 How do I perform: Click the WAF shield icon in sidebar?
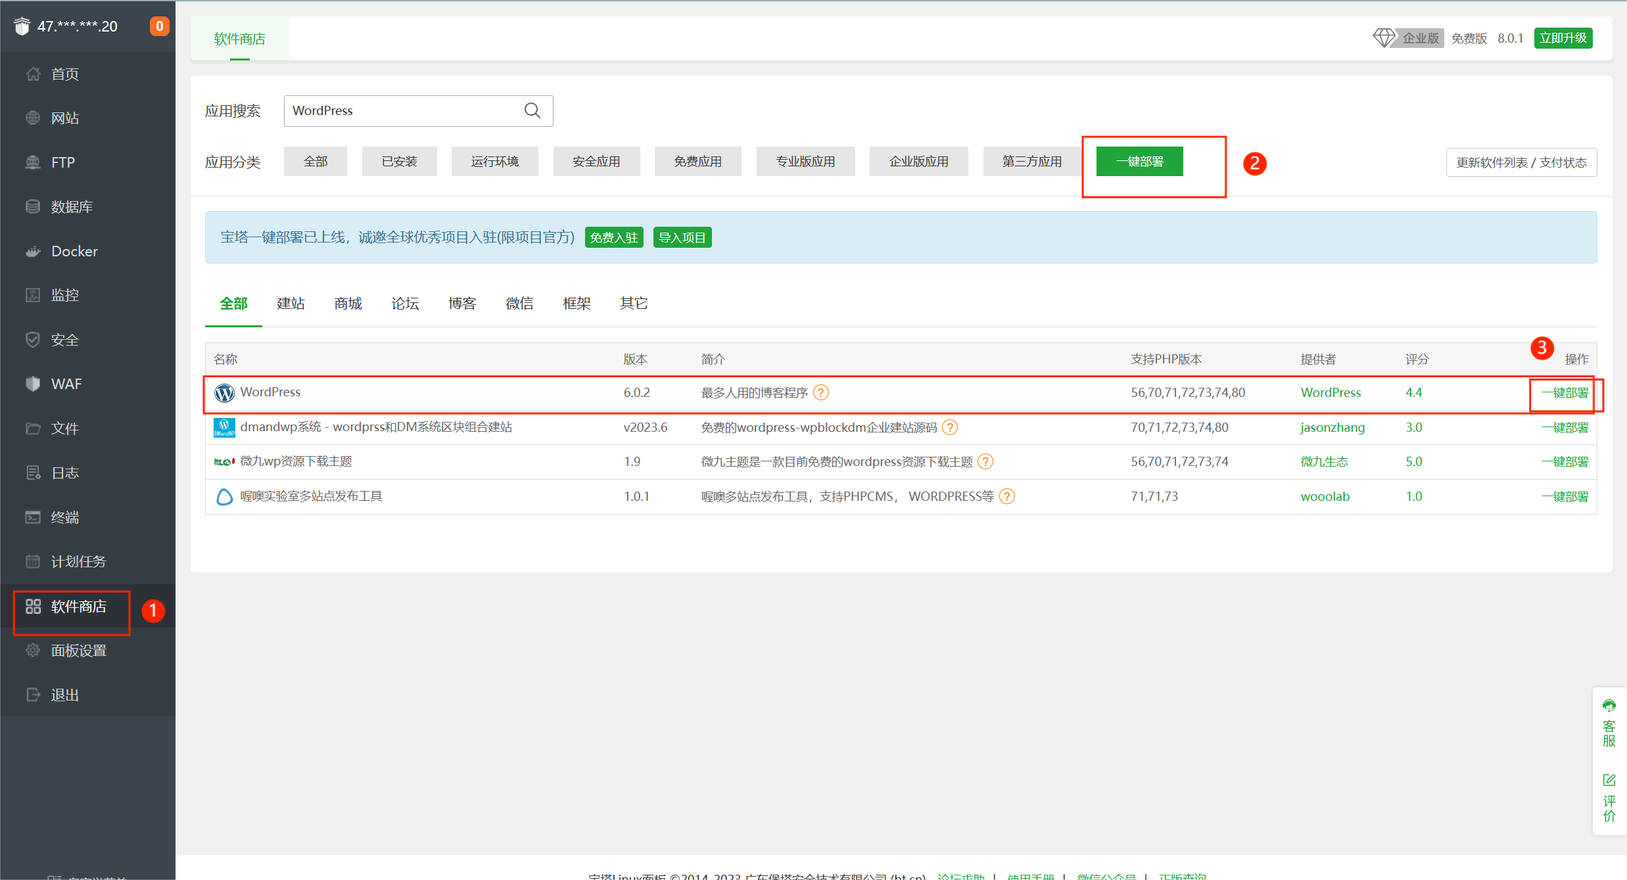click(x=32, y=384)
